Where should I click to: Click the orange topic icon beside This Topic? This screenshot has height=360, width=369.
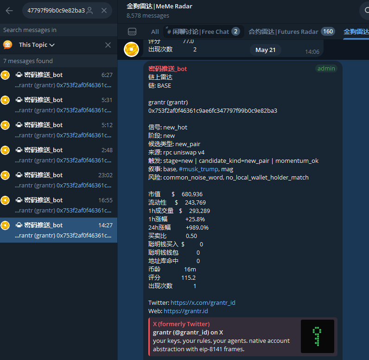(x=7, y=45)
